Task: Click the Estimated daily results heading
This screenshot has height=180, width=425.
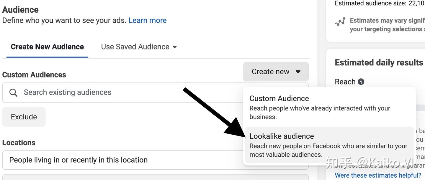Action: click(x=379, y=62)
